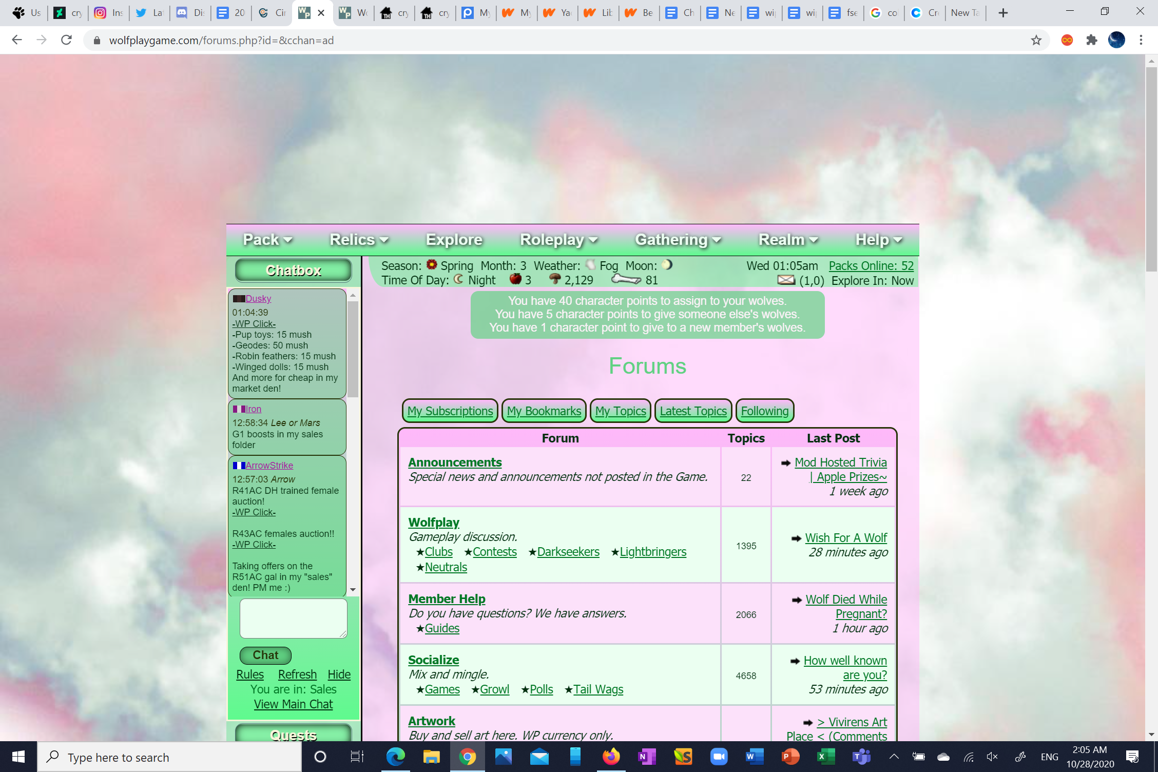Open the Relics dropdown
1158x772 pixels.
pyautogui.click(x=358, y=239)
